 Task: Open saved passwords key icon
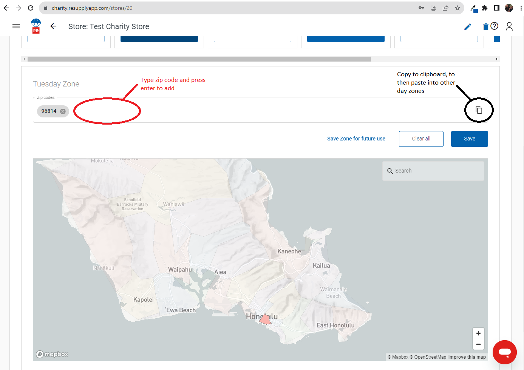click(421, 8)
